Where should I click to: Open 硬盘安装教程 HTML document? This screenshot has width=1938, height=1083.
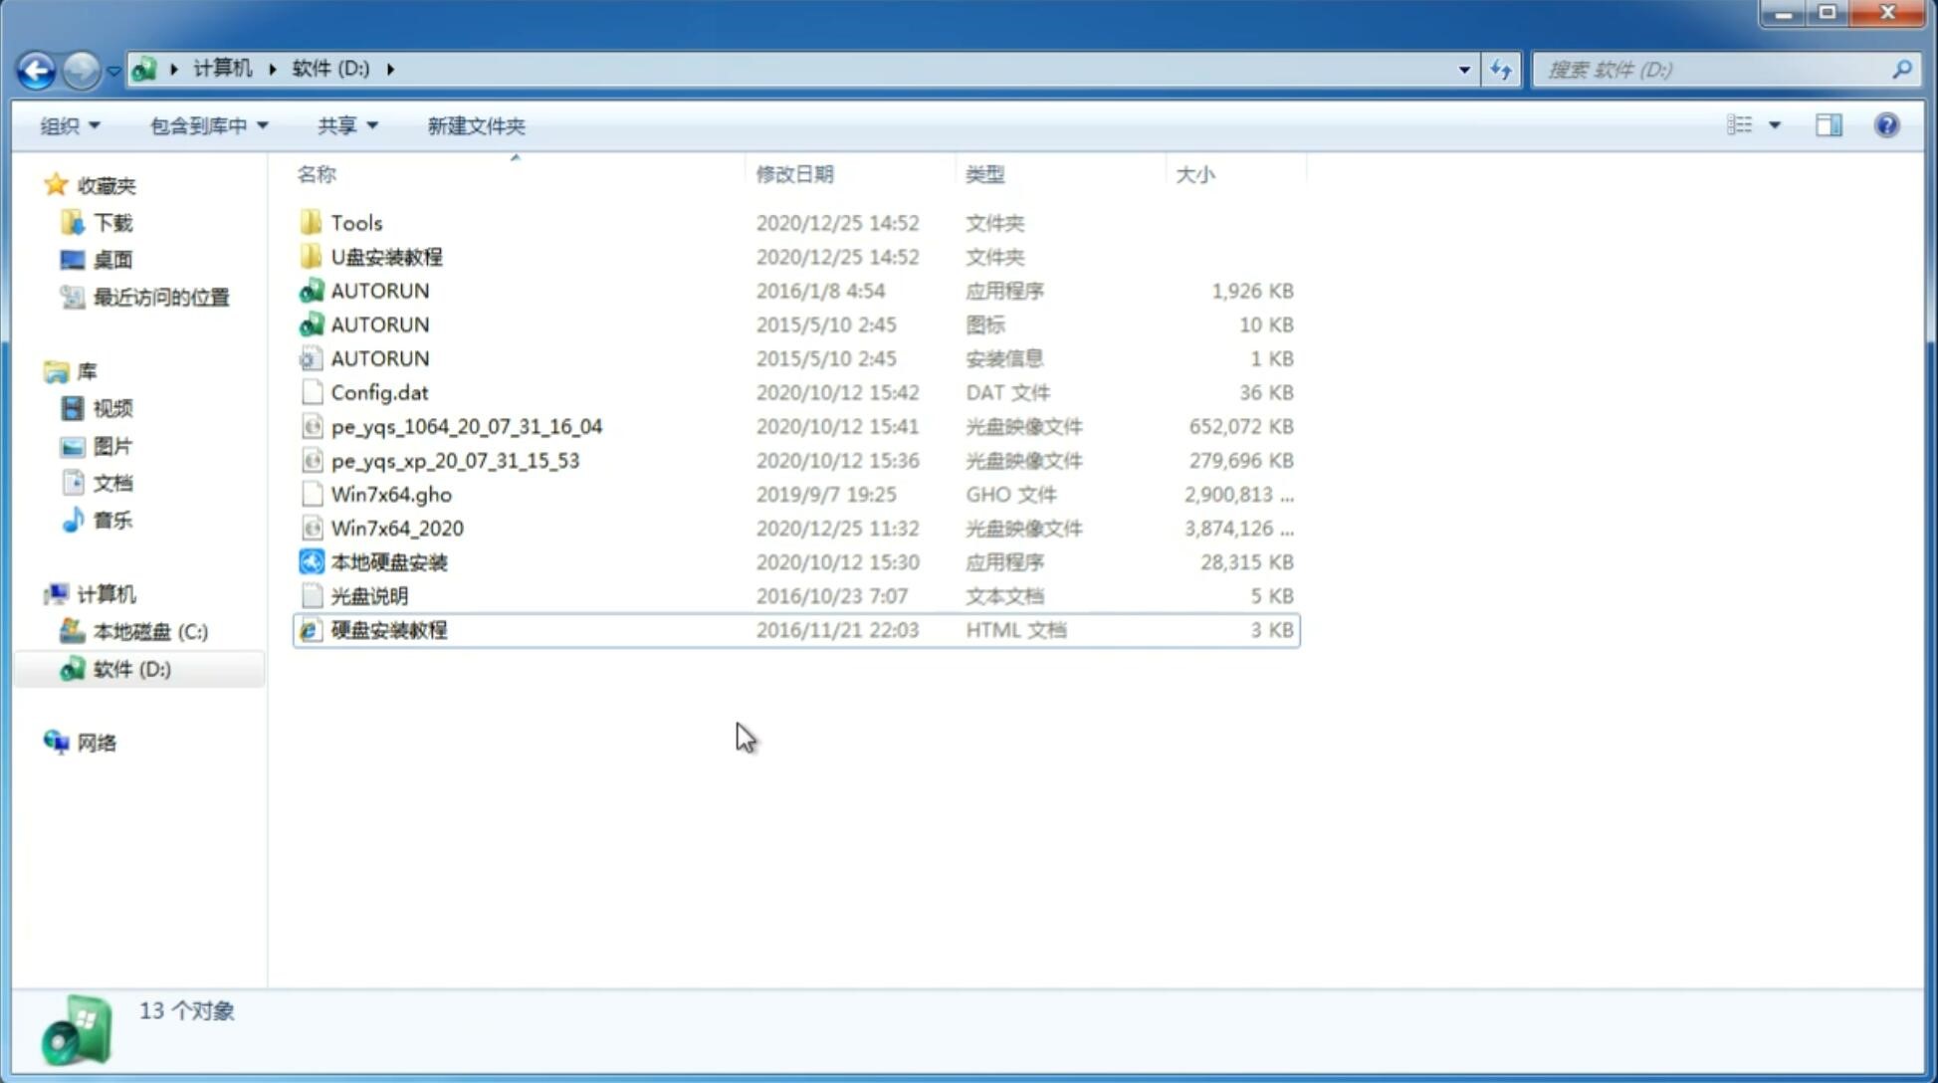point(387,629)
